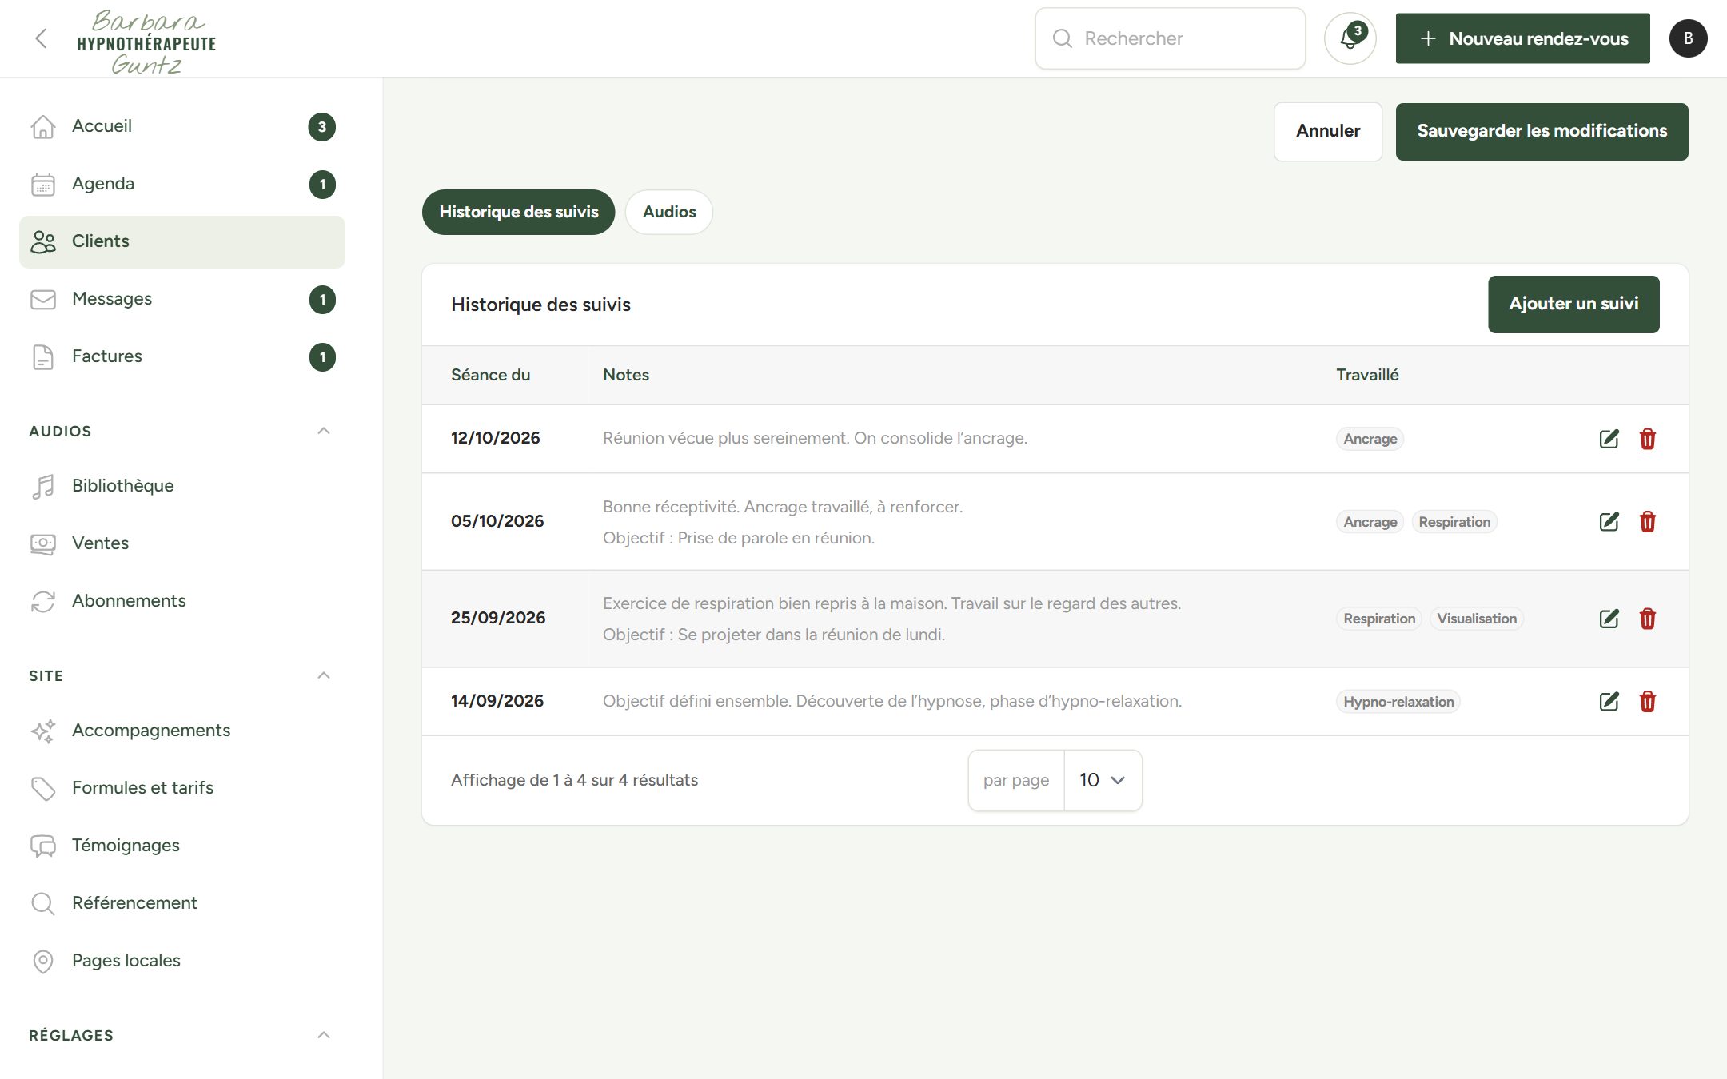Open Référencement in the sidebar
The image size is (1727, 1079).
click(x=182, y=903)
